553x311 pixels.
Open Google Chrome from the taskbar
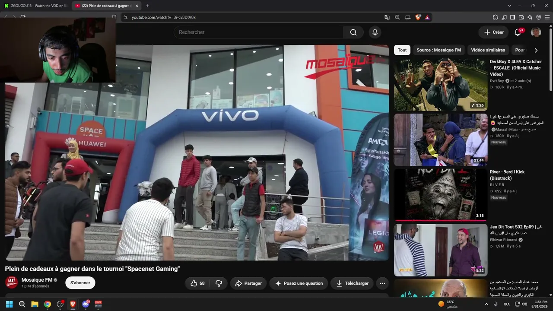(x=48, y=304)
